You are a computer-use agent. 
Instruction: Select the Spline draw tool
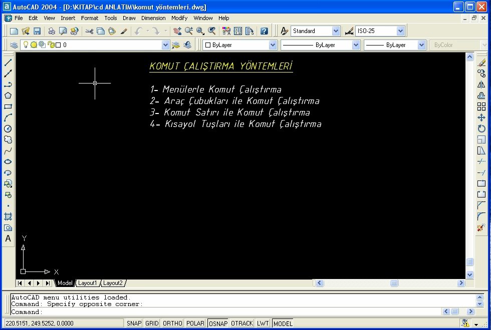(8, 150)
